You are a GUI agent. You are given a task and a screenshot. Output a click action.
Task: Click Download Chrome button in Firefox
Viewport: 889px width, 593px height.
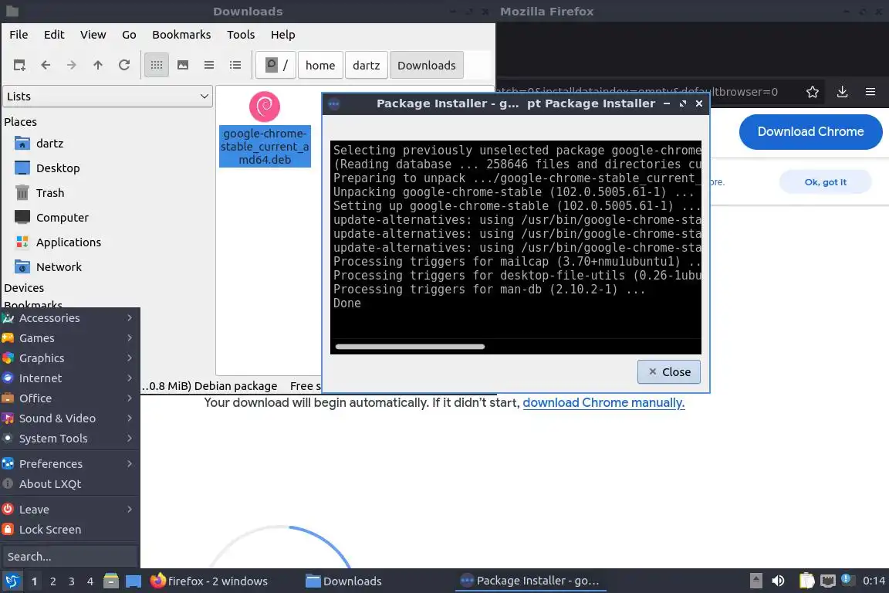tap(810, 132)
